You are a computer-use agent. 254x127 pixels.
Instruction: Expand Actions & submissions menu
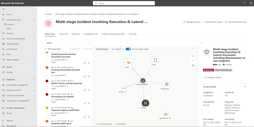tap(34, 39)
